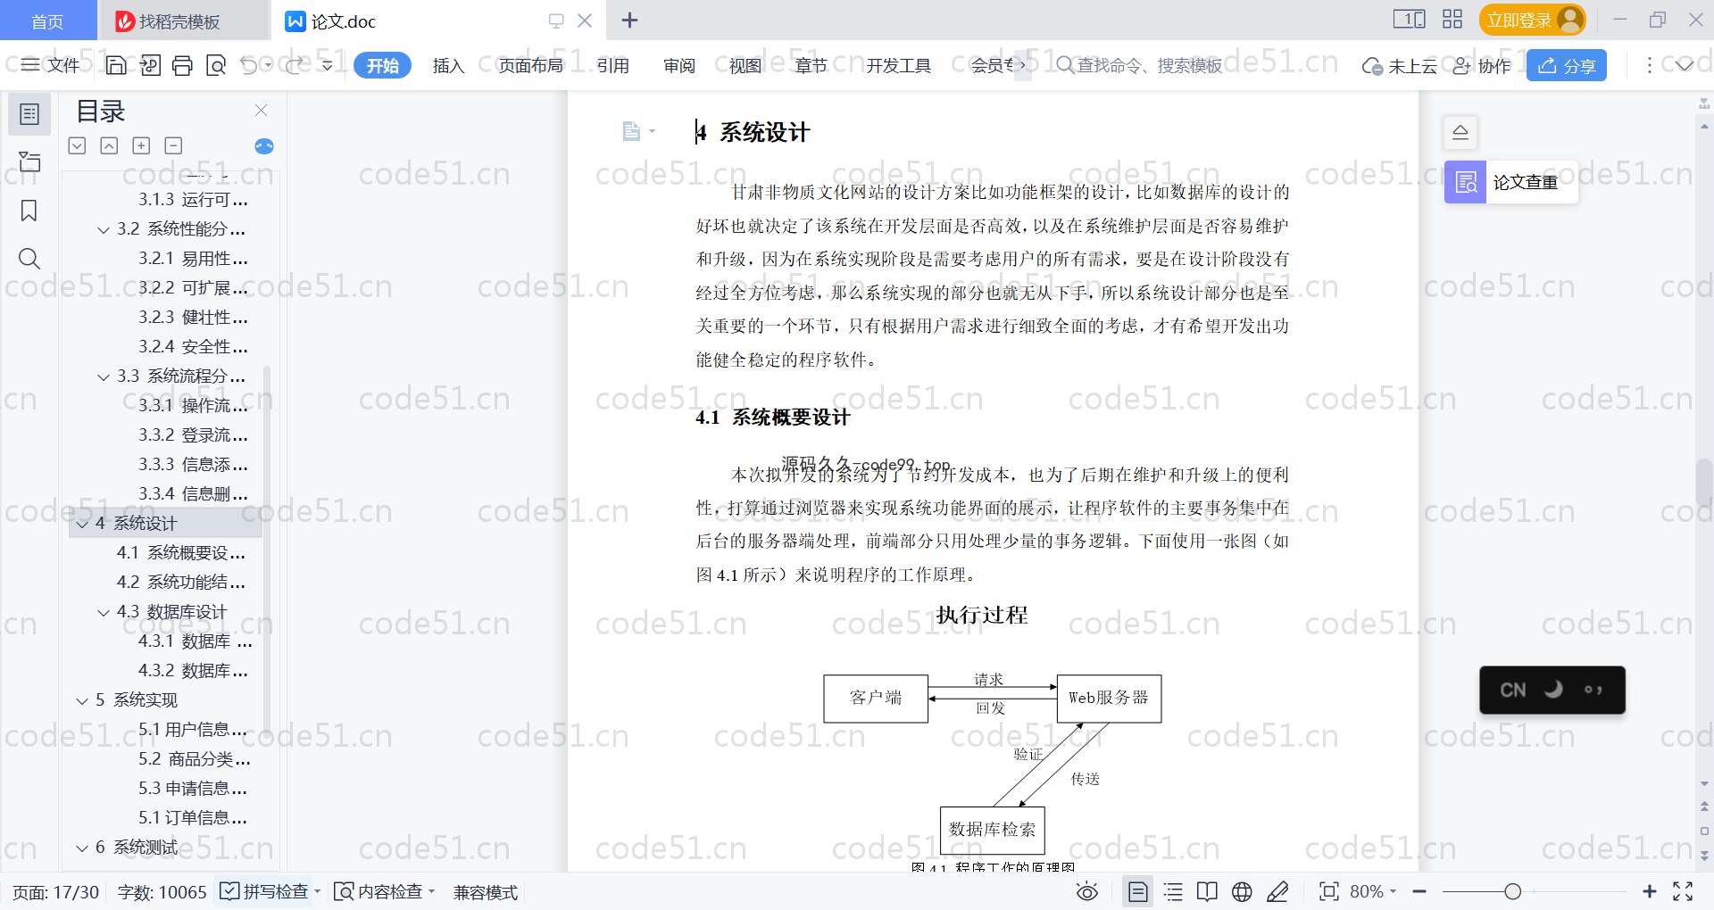Collapse the 4 系统设计 outline node
Viewport: 1714px width, 910px height.
[x=82, y=524]
